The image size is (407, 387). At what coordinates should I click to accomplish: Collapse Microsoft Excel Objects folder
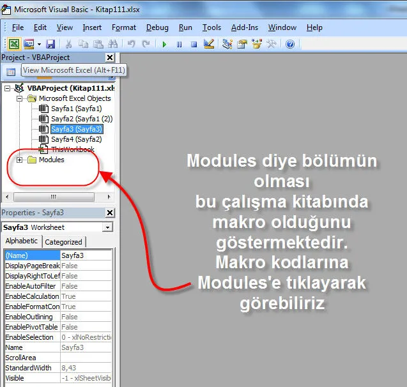pyautogui.click(x=20, y=99)
